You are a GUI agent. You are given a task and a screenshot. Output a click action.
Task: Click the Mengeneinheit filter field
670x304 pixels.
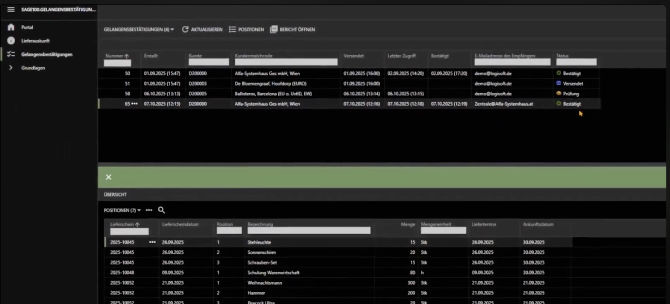click(443, 230)
